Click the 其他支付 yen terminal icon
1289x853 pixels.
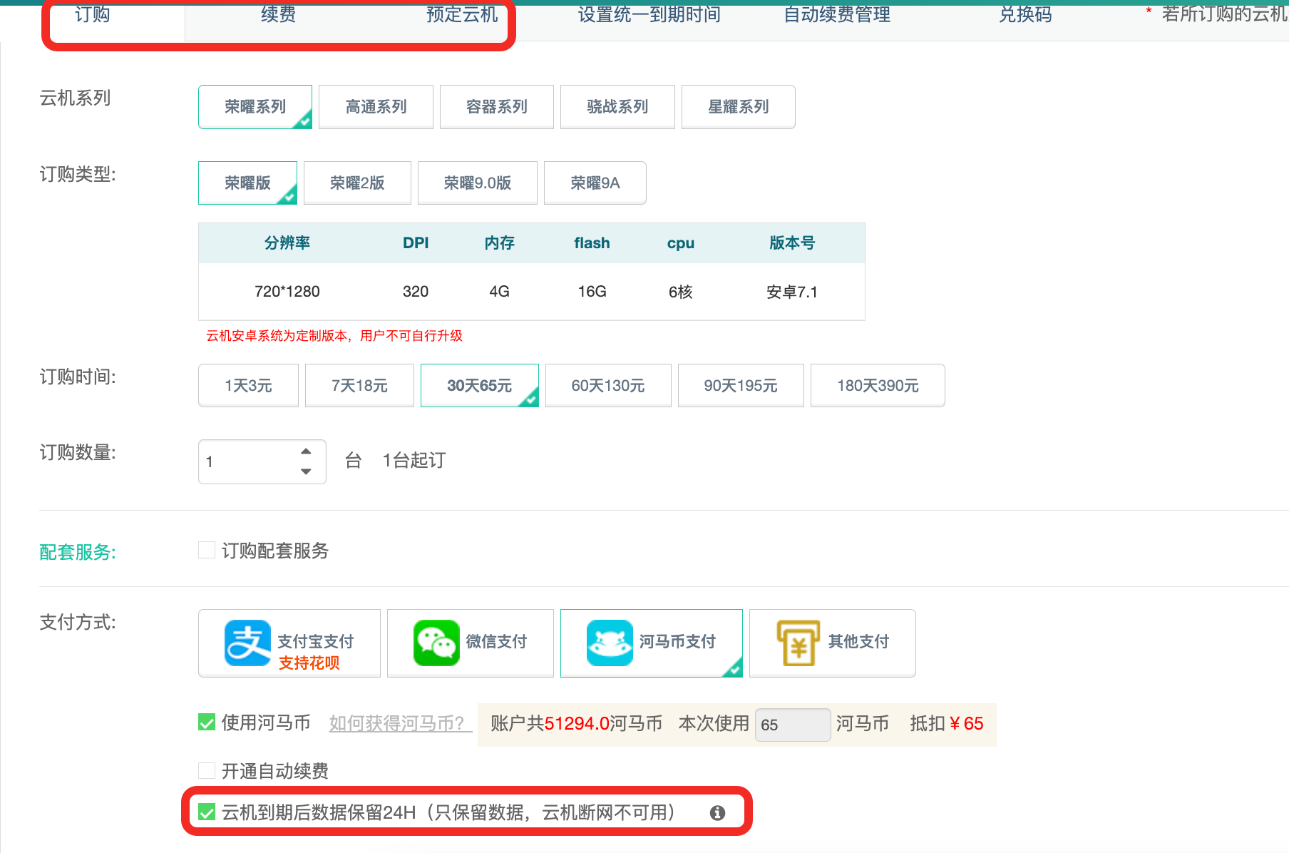[798, 643]
